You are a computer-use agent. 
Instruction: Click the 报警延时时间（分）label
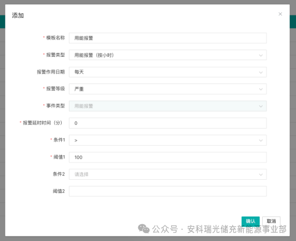42,123
